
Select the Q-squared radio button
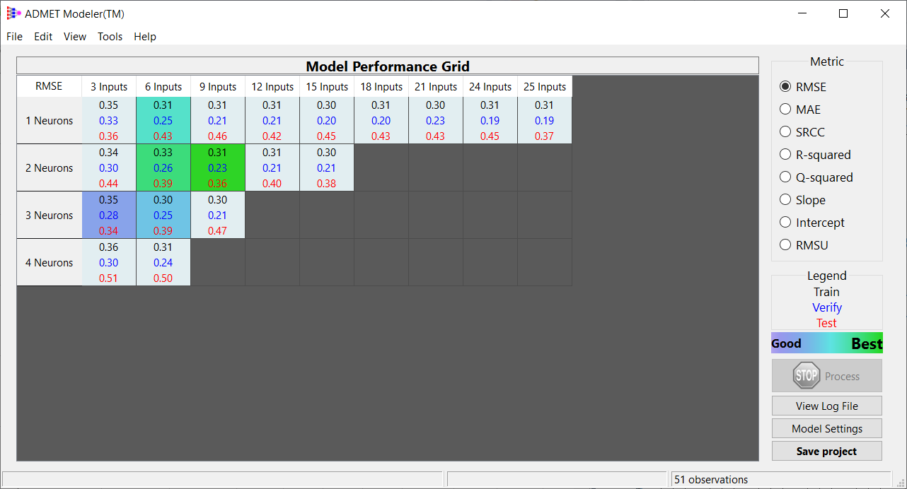click(x=785, y=177)
